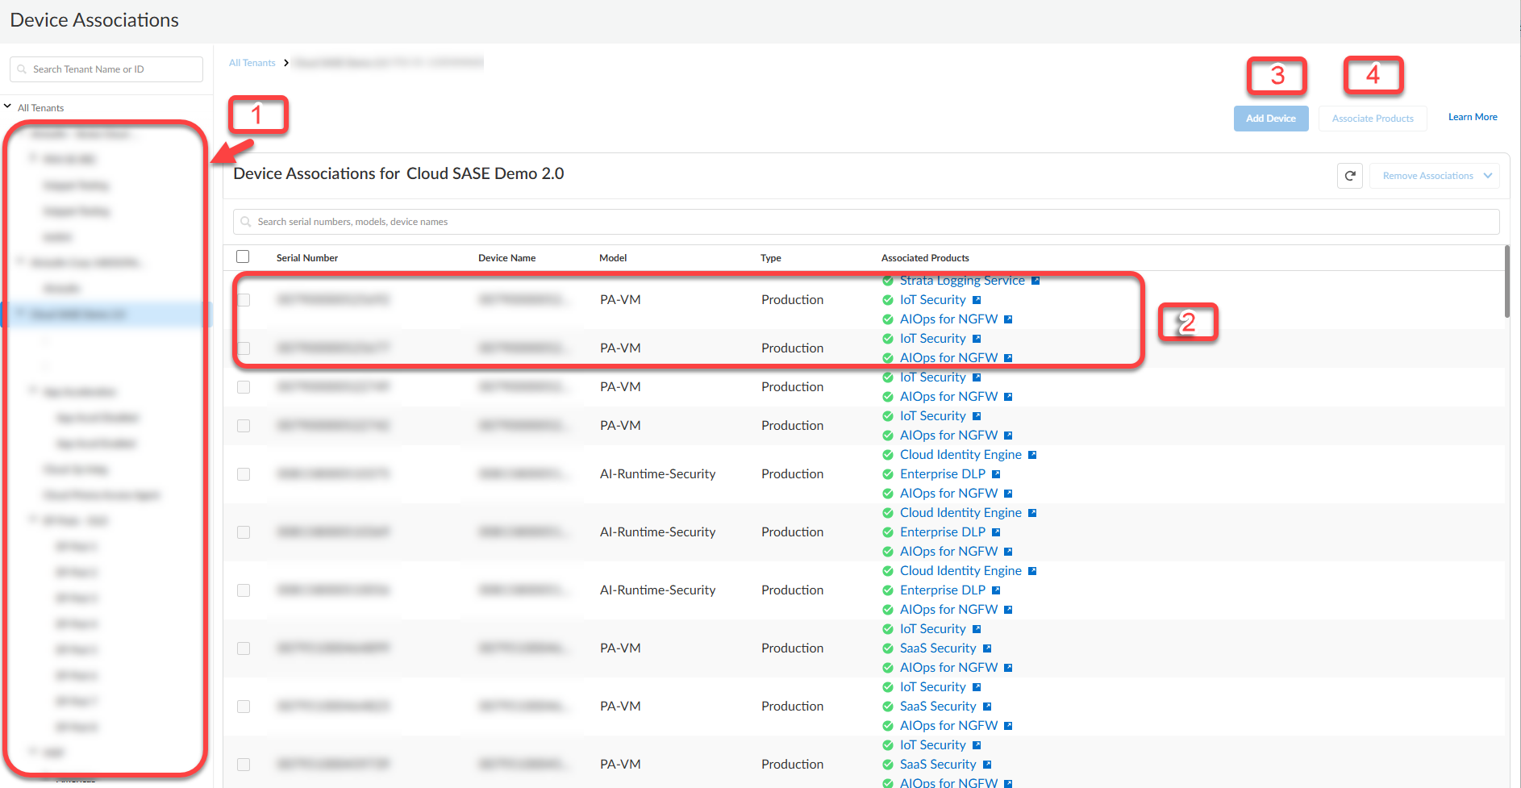
Task: Open the Learn More link
Action: [x=1473, y=117]
